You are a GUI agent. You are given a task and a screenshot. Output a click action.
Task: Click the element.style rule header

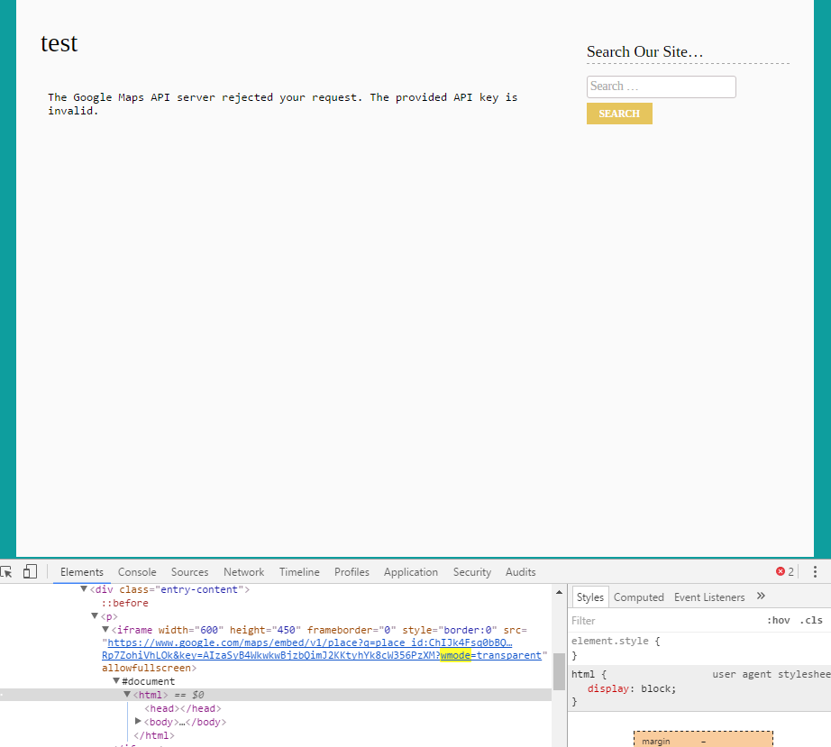pos(616,641)
